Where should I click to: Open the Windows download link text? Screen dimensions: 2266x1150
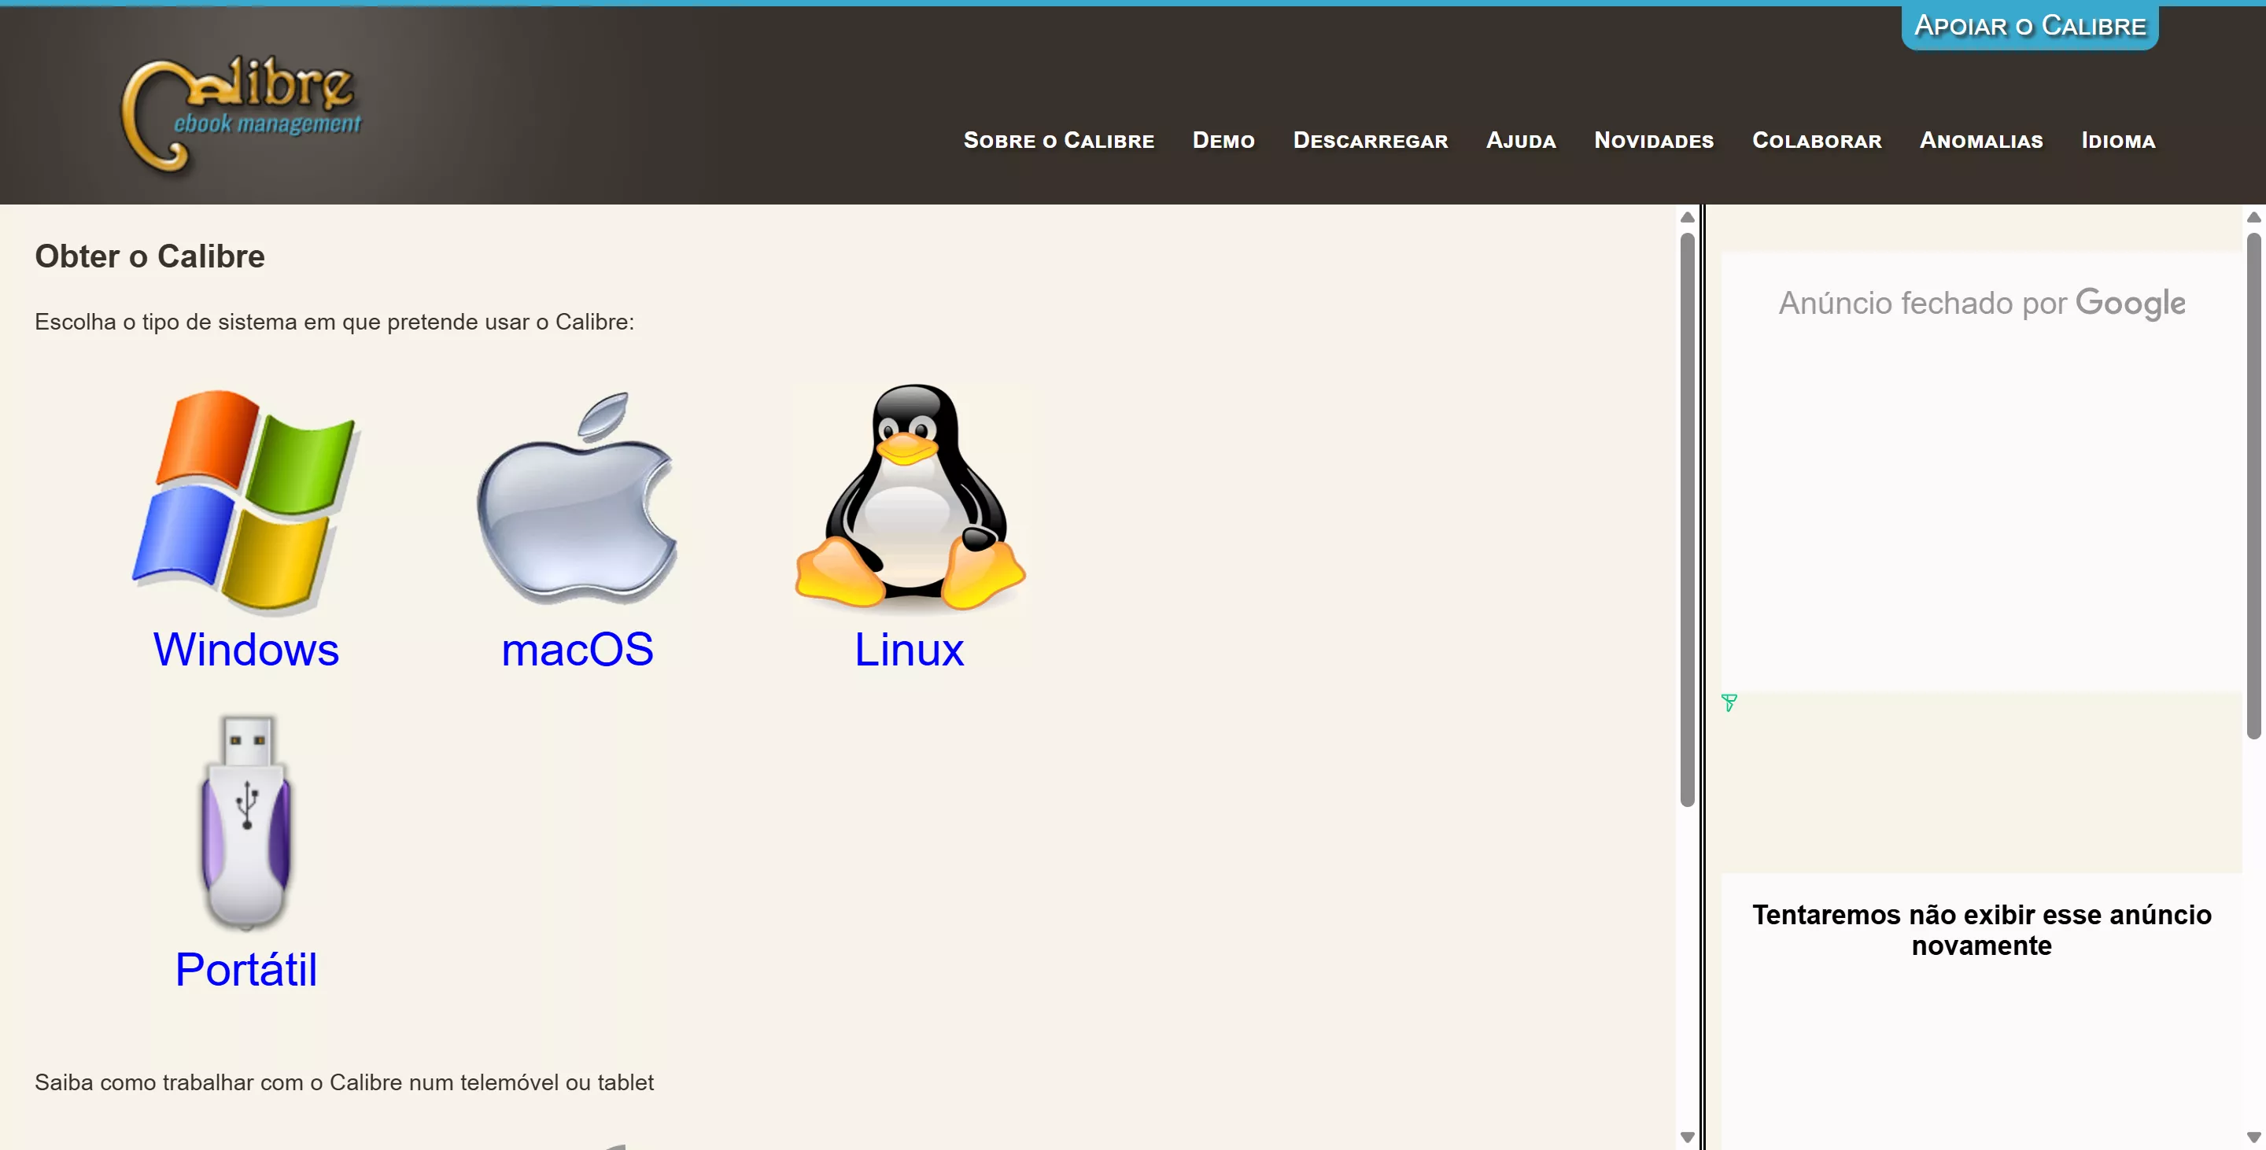[x=245, y=650]
